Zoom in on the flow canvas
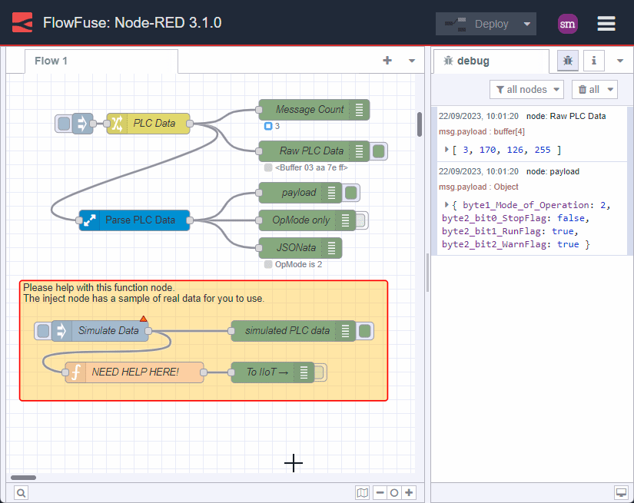The height and width of the screenshot is (503, 634). (x=410, y=493)
